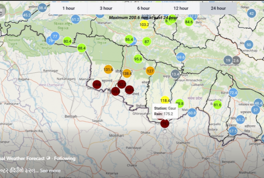The image size is (264, 178).
Task: Click the orange 131.6 station marker
Action: (108, 69)
